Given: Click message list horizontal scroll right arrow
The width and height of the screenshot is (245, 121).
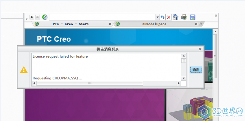Looking at the screenshot, I should (x=179, y=84).
